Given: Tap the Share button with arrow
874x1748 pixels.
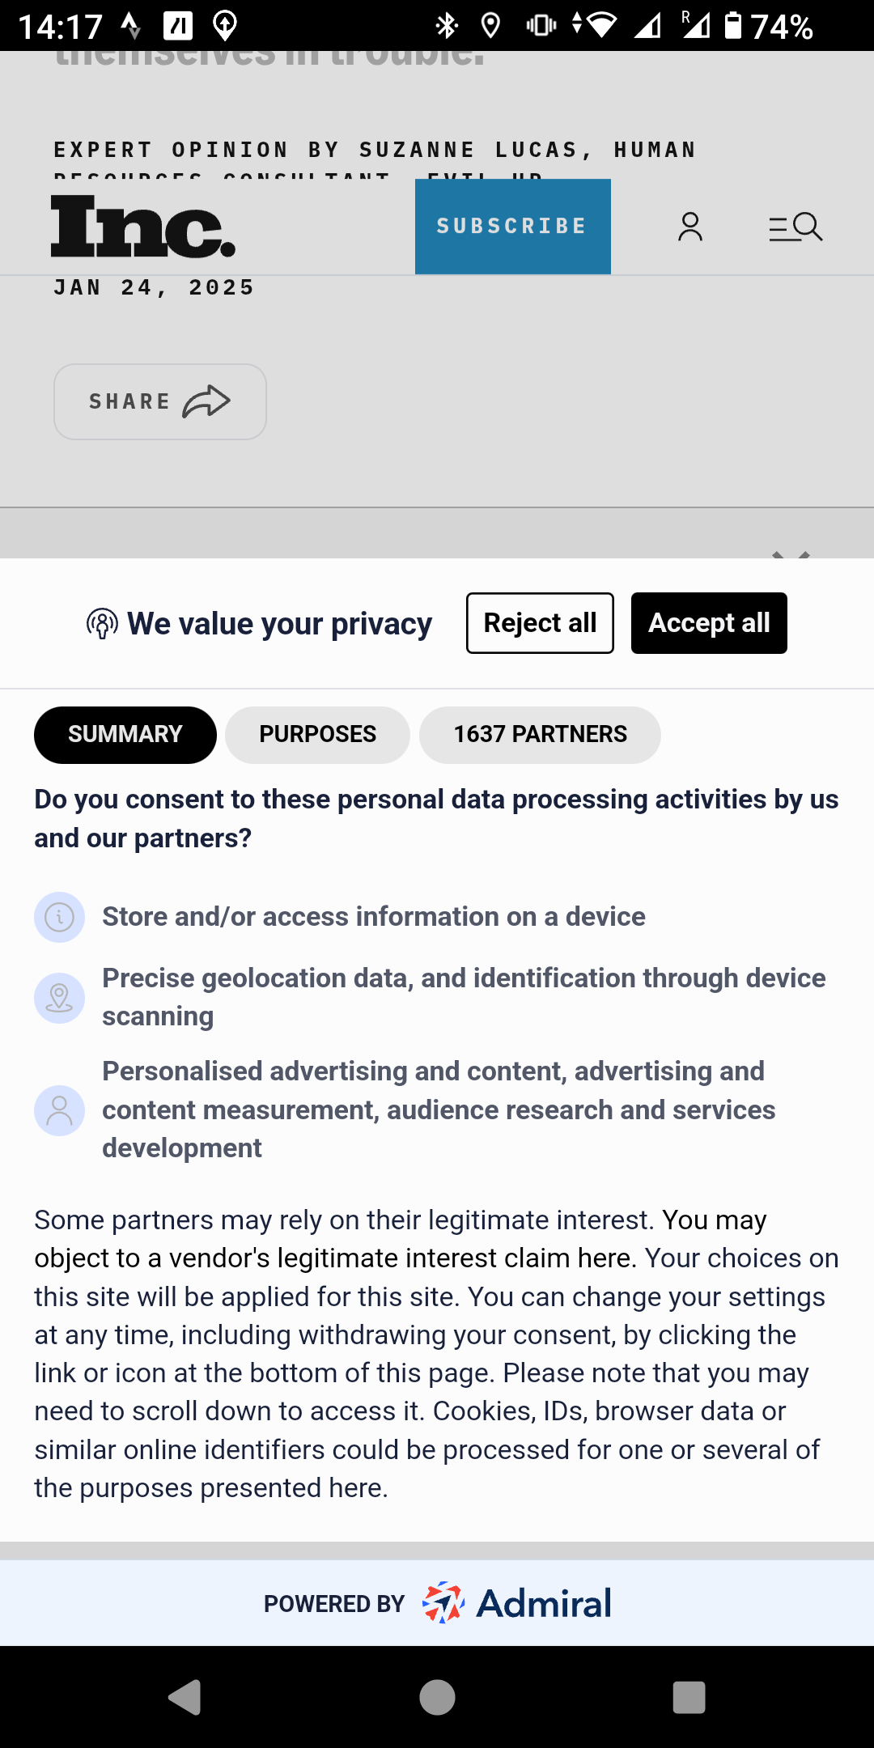Looking at the screenshot, I should [160, 401].
